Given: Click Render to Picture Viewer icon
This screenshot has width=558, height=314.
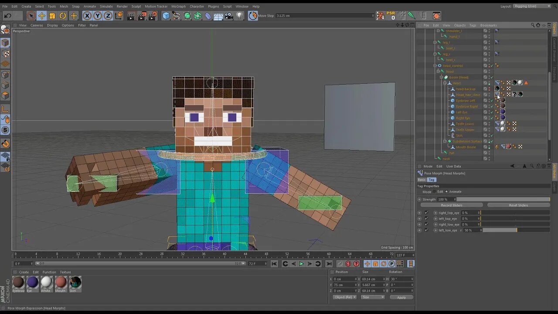Looking at the screenshot, I should click(142, 16).
